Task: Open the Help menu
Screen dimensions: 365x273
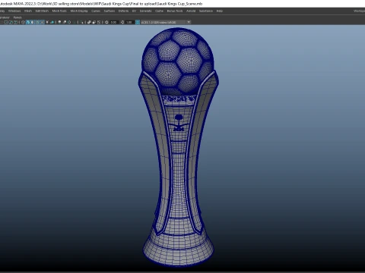Action: (x=220, y=11)
